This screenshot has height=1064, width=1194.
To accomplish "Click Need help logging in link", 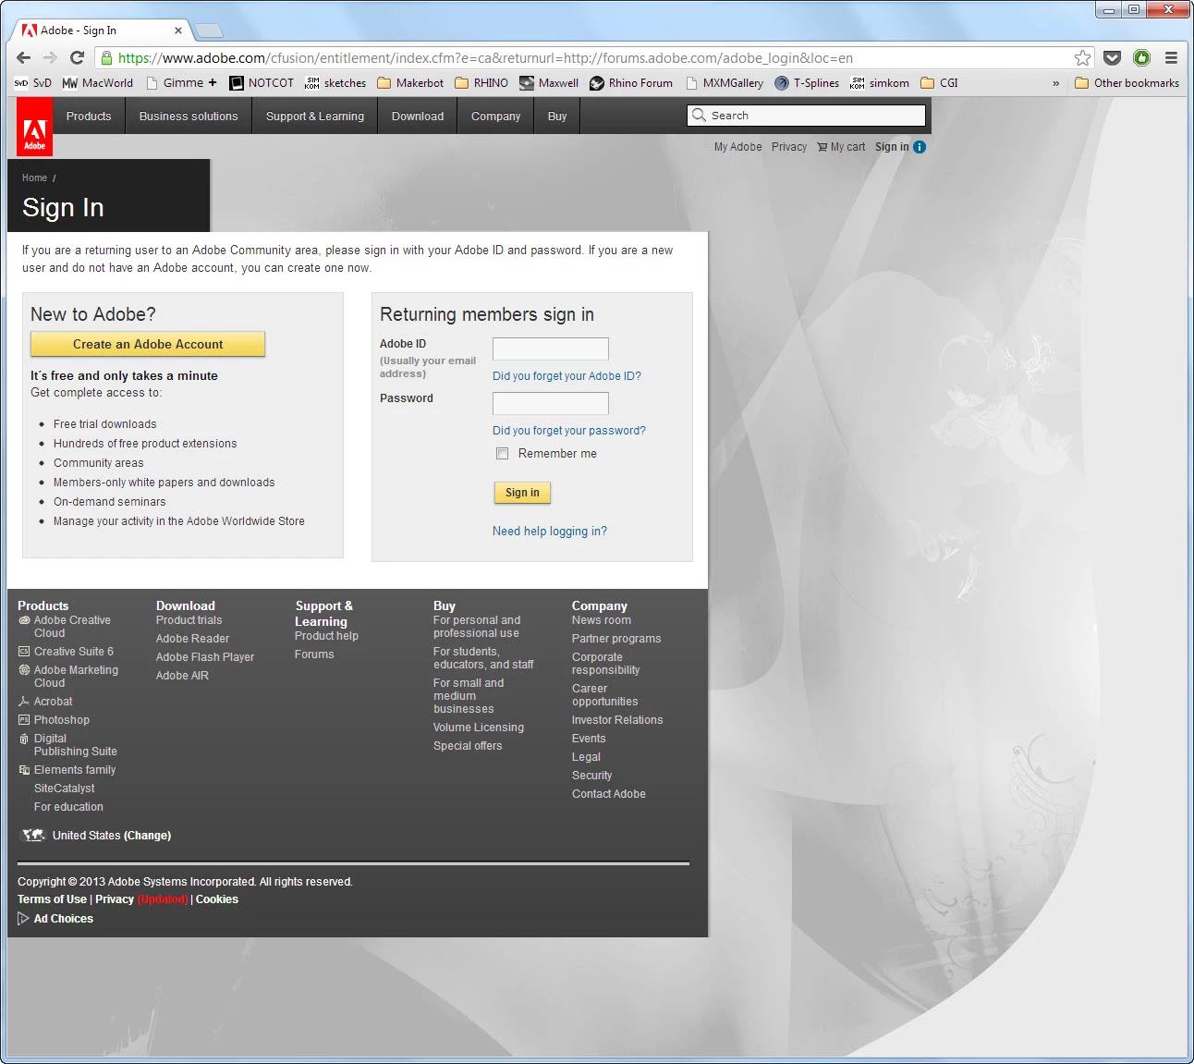I will click(550, 532).
